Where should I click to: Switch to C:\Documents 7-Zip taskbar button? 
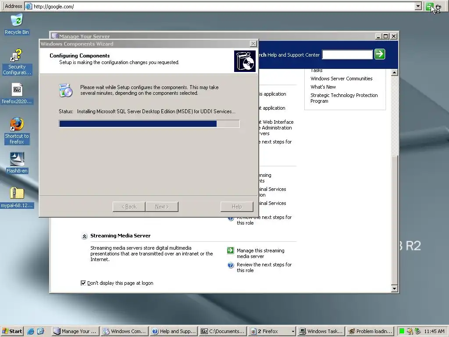coord(223,331)
